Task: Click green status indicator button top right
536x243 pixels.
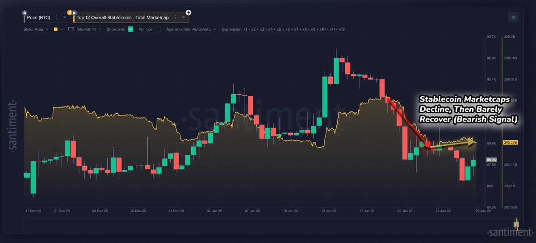Action: [x=514, y=17]
